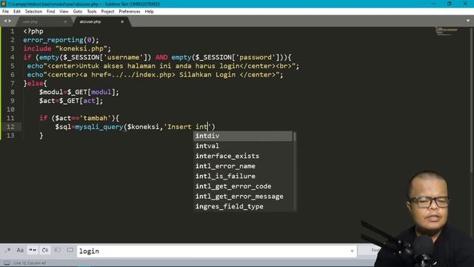Viewport: 474px width, 267px height.
Task: Open the tab list dropdown arrow
Action: click(x=468, y=21)
